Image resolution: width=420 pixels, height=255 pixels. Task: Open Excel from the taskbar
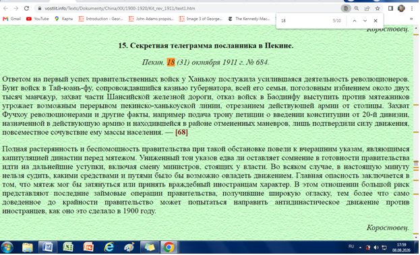[x=68, y=247]
